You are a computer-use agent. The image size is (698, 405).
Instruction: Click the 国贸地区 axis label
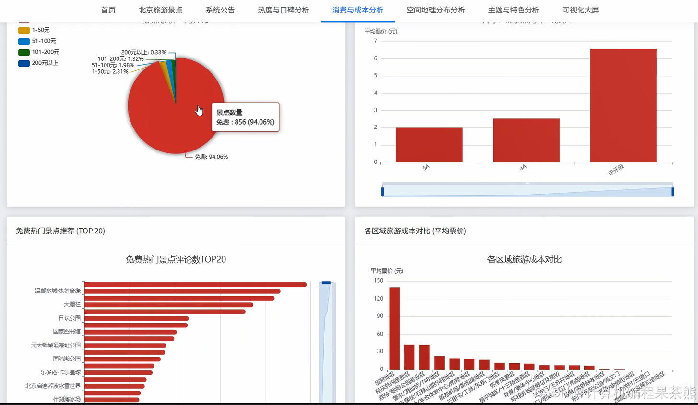click(x=385, y=379)
